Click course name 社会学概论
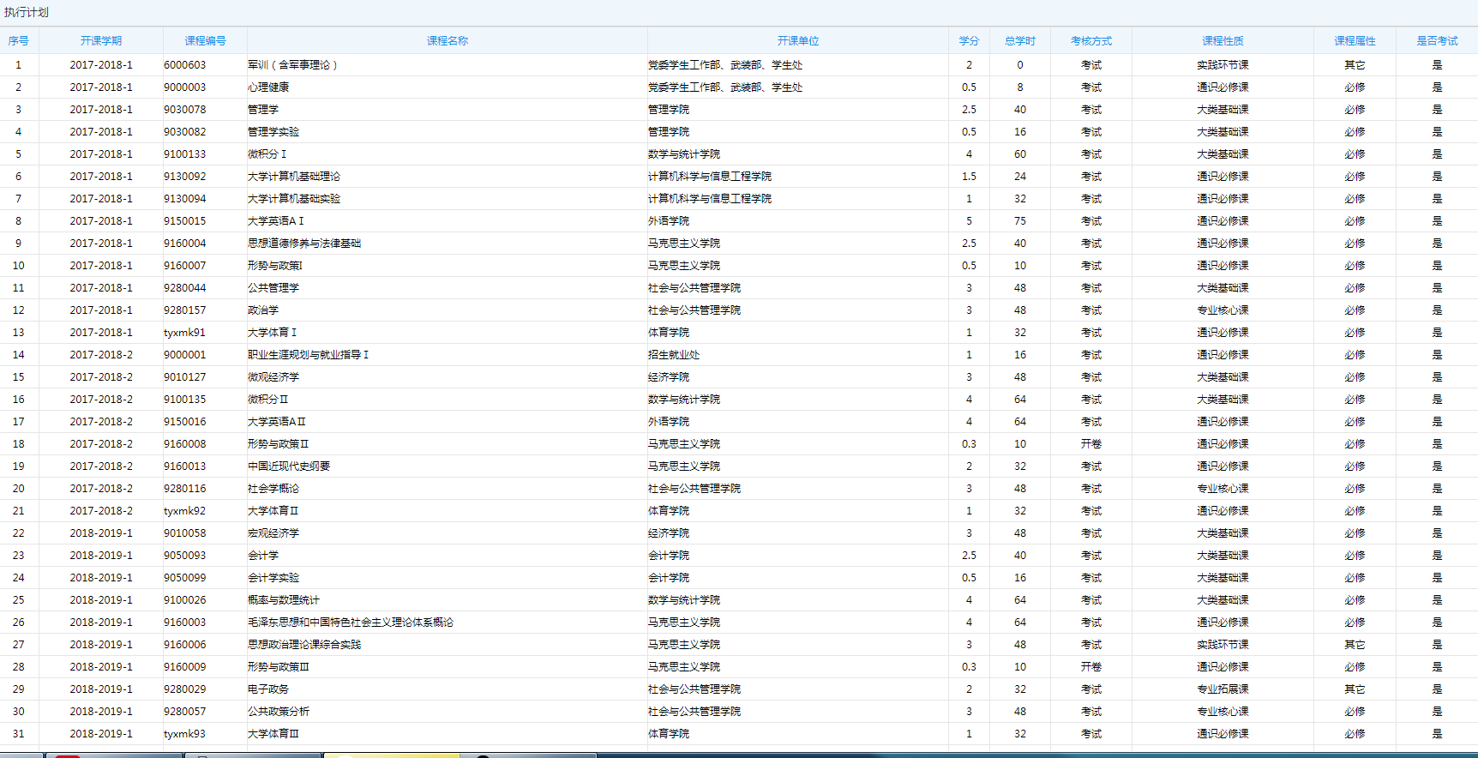The width and height of the screenshot is (1478, 758). (273, 489)
